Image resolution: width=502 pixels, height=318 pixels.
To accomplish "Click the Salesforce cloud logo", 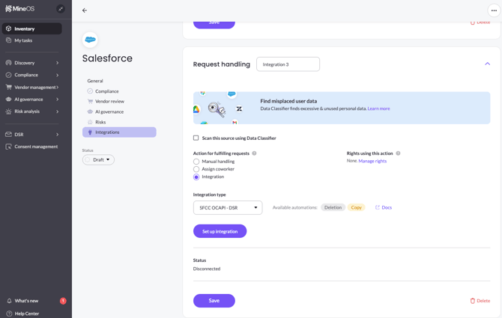I will coord(90,40).
